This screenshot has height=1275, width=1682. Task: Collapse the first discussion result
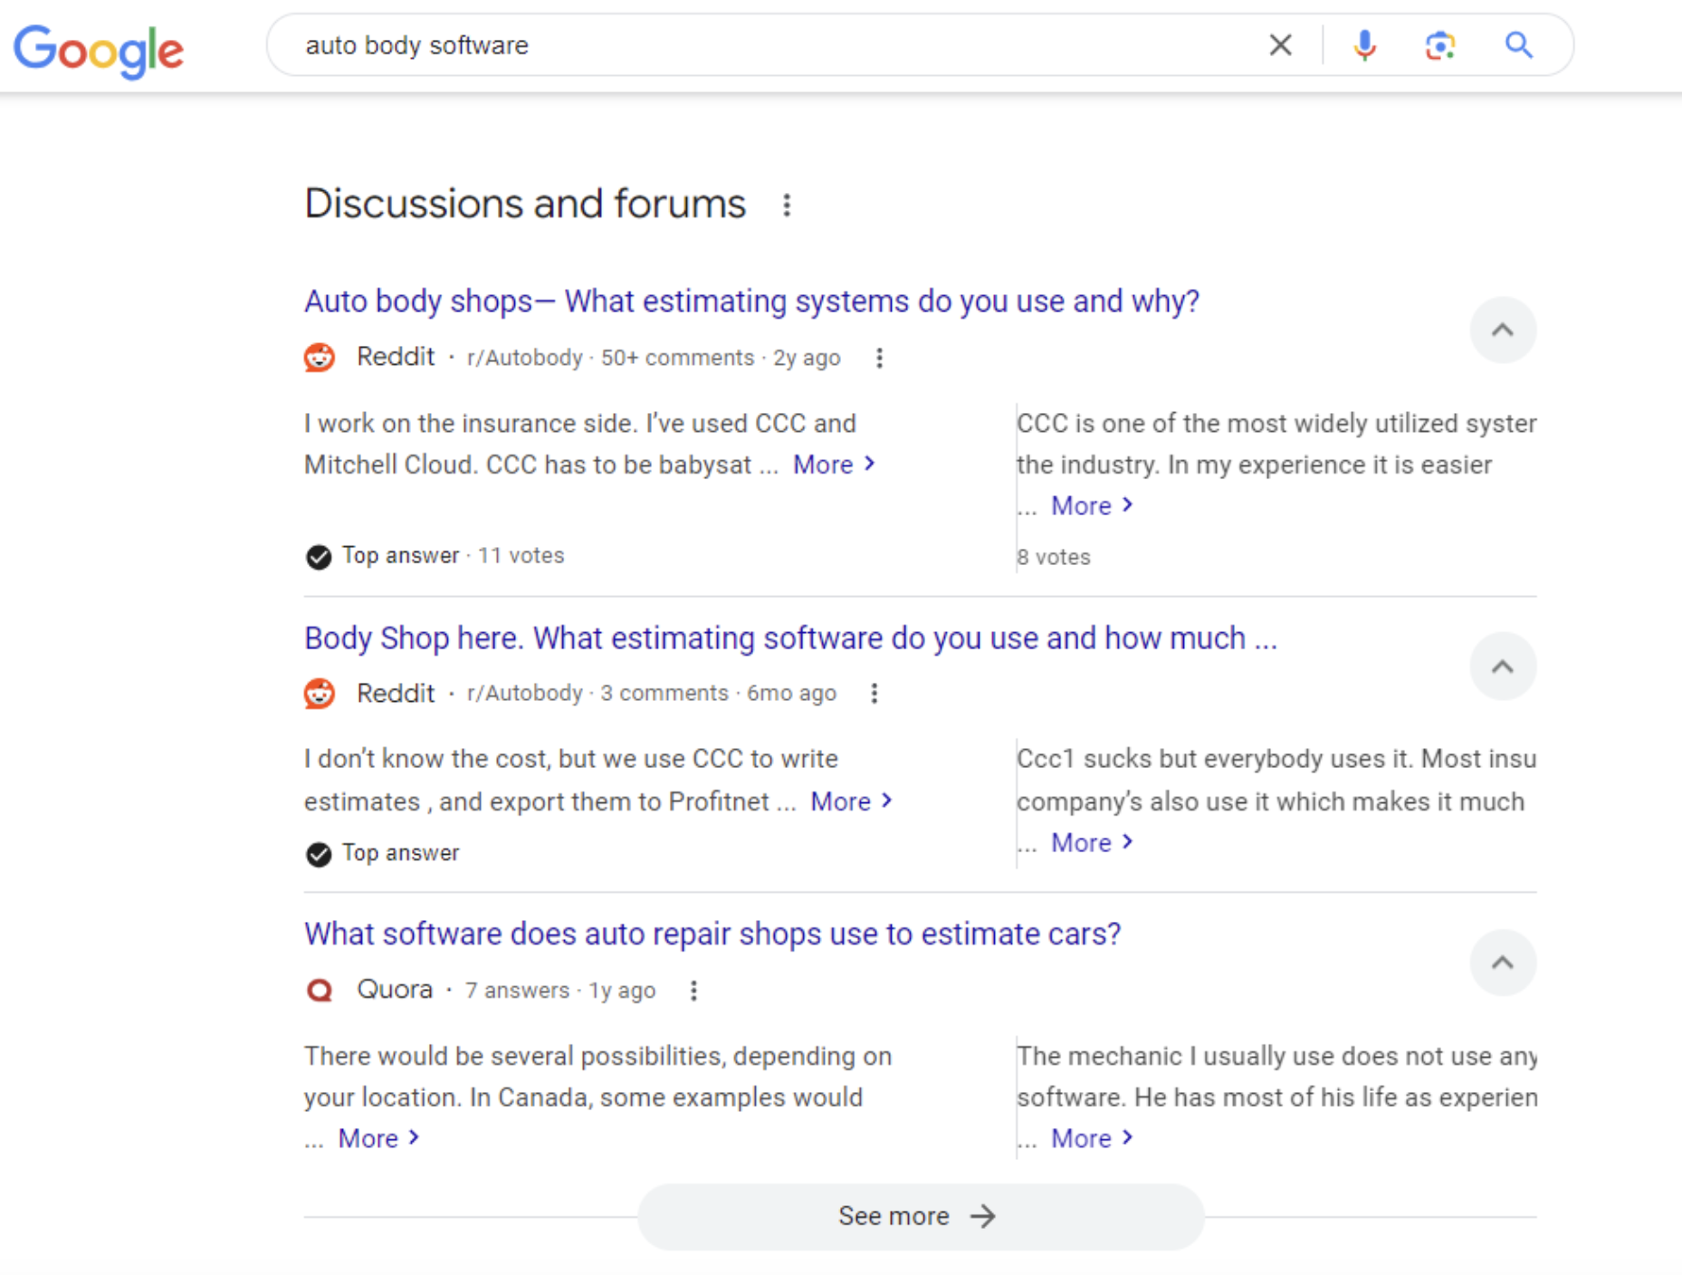coord(1503,331)
